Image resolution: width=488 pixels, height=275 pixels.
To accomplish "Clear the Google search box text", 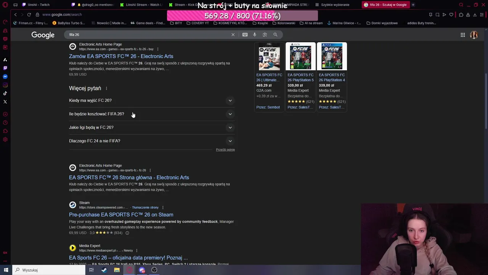I will coord(233,35).
